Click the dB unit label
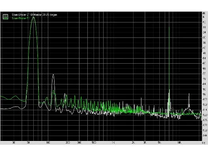The width and height of the screenshot is (208, 156). [x=204, y=13]
